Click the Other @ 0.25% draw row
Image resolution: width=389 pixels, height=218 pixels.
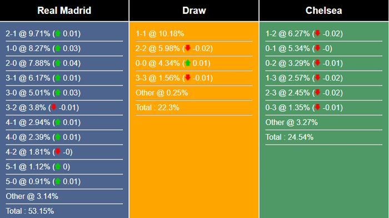pos(194,93)
